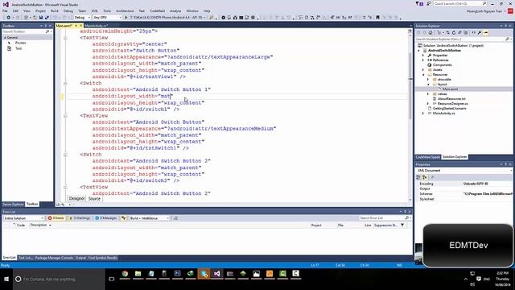515x290 pixels.
Task: Select Main.axml in Solution Explorer
Action: tap(450, 89)
